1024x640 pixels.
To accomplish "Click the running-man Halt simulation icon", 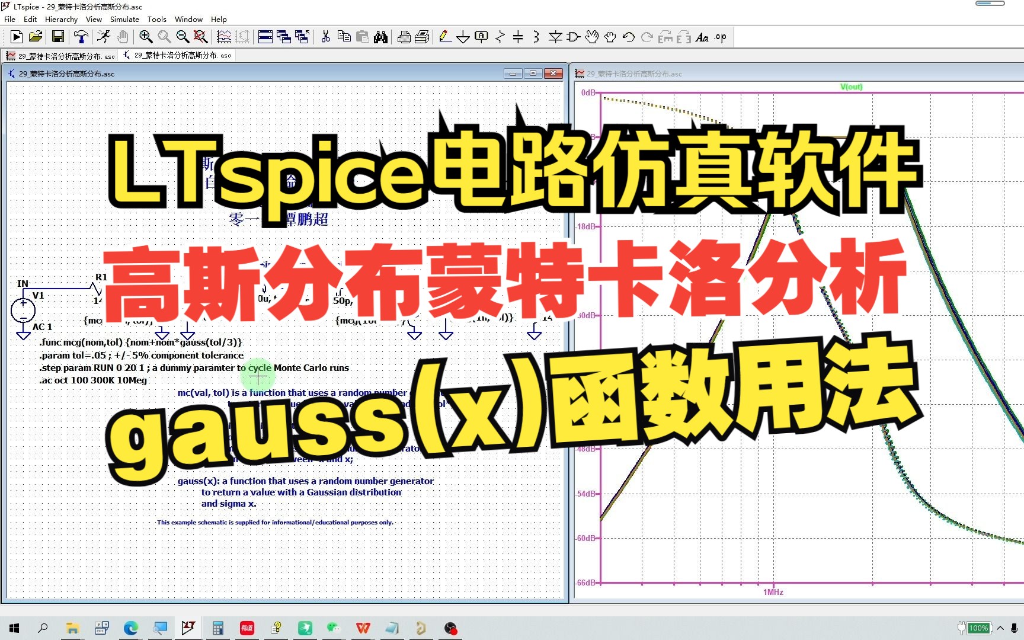I will tap(104, 37).
